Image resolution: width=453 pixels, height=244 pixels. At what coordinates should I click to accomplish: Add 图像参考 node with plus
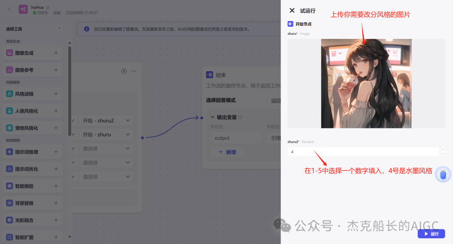[x=56, y=70]
